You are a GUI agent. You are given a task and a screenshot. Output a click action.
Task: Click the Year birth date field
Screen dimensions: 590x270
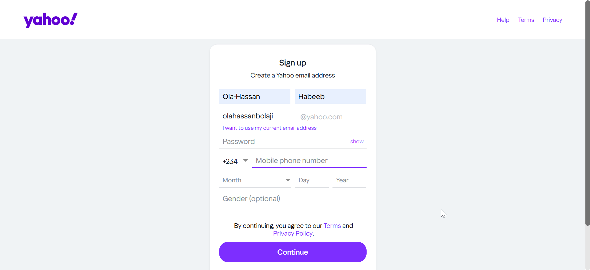point(349,180)
